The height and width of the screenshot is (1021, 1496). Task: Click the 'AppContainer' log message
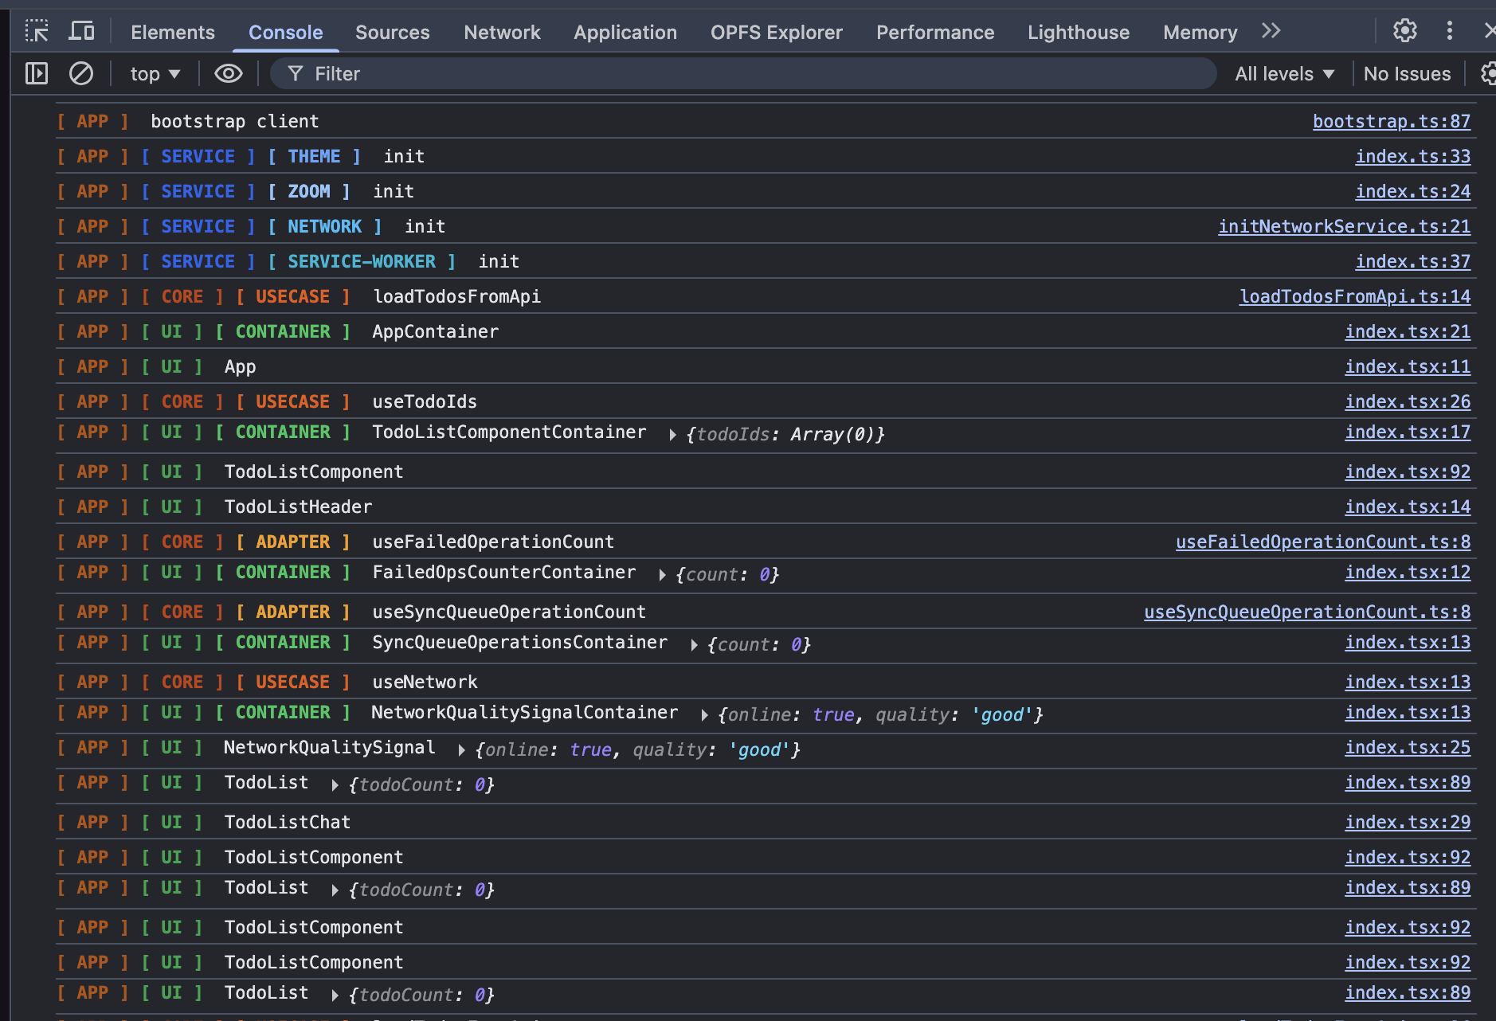435,331
